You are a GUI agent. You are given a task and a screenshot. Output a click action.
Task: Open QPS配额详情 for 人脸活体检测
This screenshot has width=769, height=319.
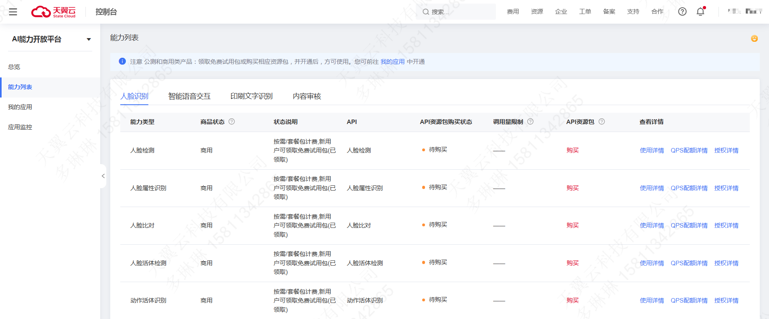(x=689, y=263)
